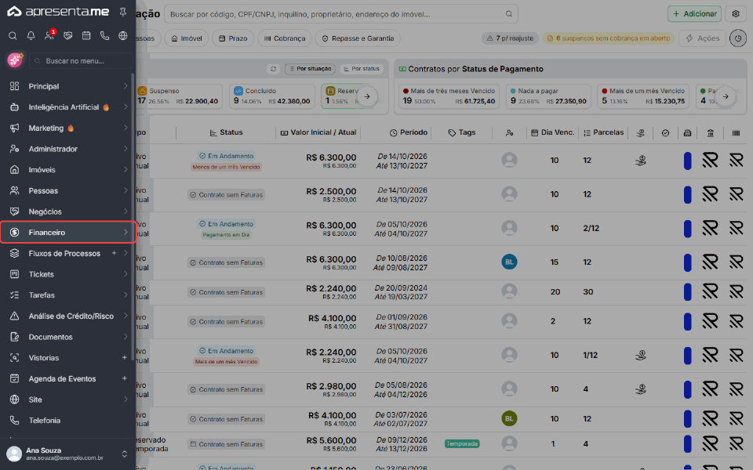Click the plus icon beside Vistorias
753x470 pixels.
tap(125, 357)
